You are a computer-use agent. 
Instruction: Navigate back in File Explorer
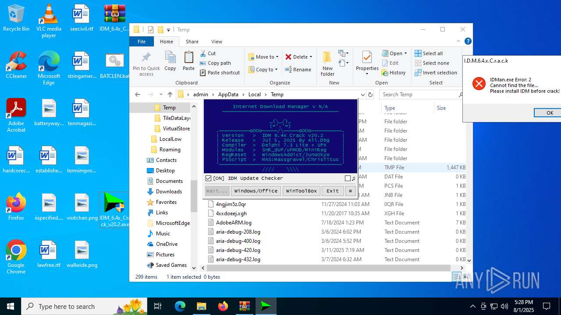[x=138, y=94]
